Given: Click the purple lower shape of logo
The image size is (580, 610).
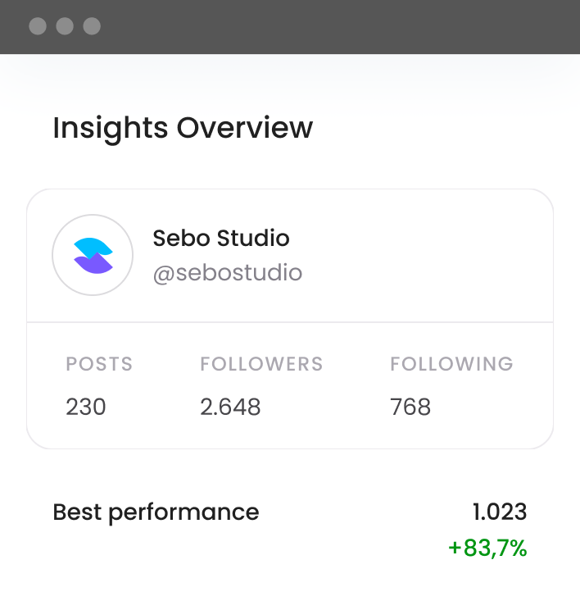Looking at the screenshot, I should [x=93, y=263].
